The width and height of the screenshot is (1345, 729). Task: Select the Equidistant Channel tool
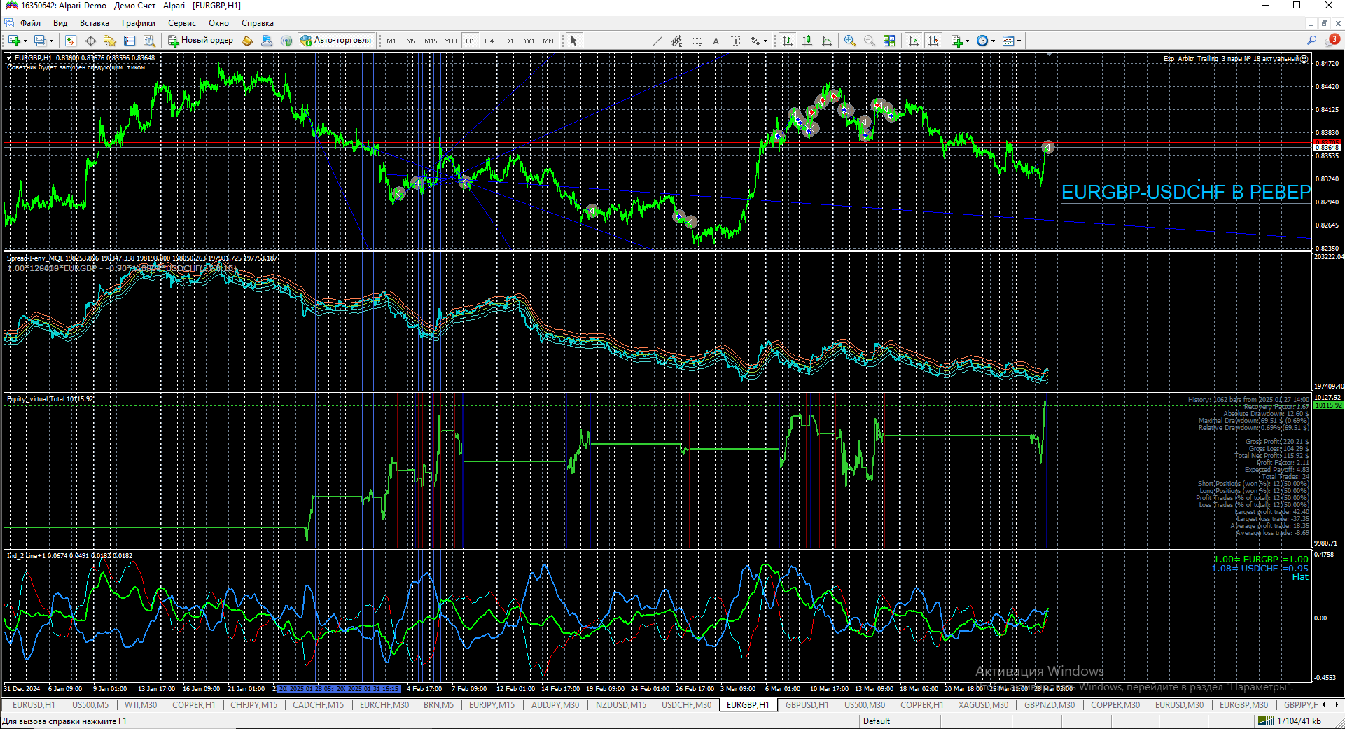tap(676, 41)
